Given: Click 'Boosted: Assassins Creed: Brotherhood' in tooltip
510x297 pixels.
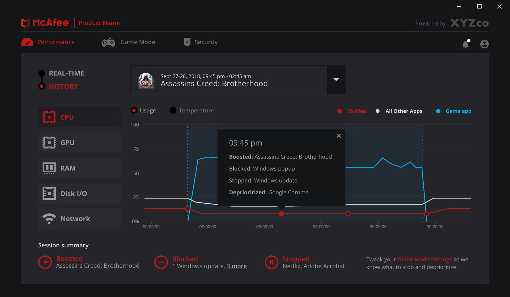Looking at the screenshot, I should pyautogui.click(x=280, y=157).
